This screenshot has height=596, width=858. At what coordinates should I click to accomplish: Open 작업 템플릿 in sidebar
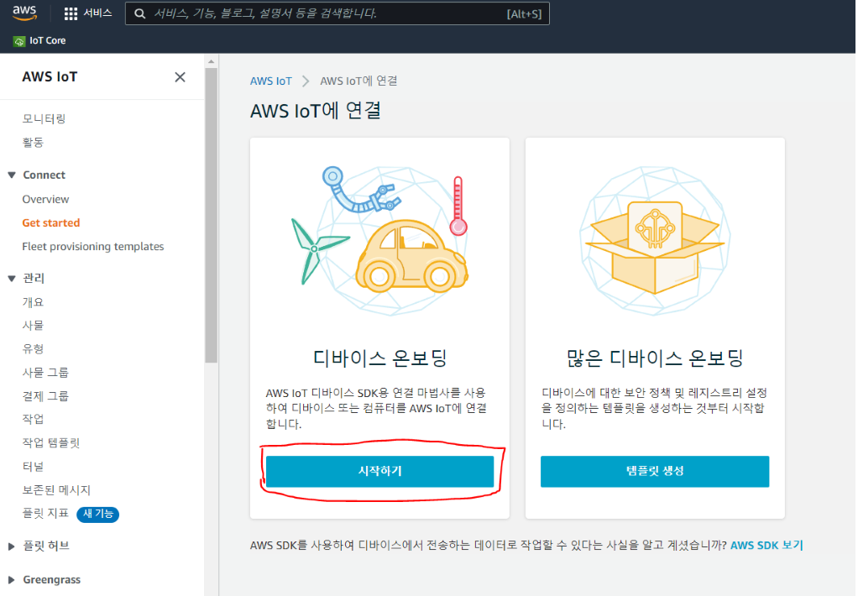(x=51, y=442)
